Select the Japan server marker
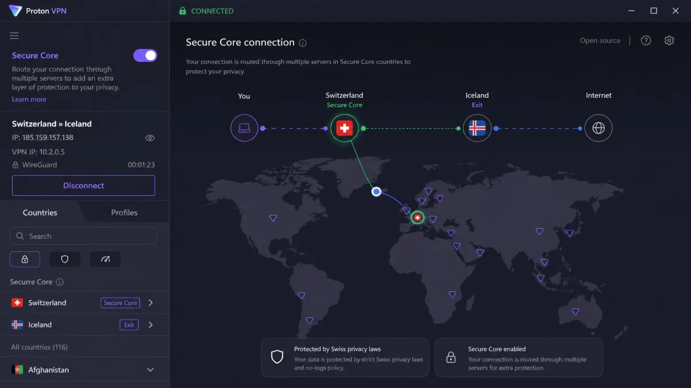Viewport: 691px width, 388px height. click(x=569, y=233)
